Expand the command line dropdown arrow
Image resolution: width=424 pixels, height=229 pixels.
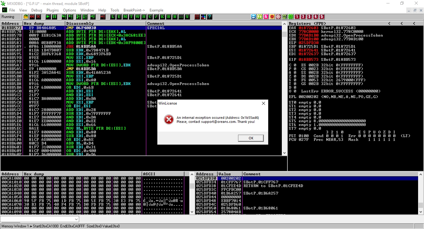[x=77, y=219]
